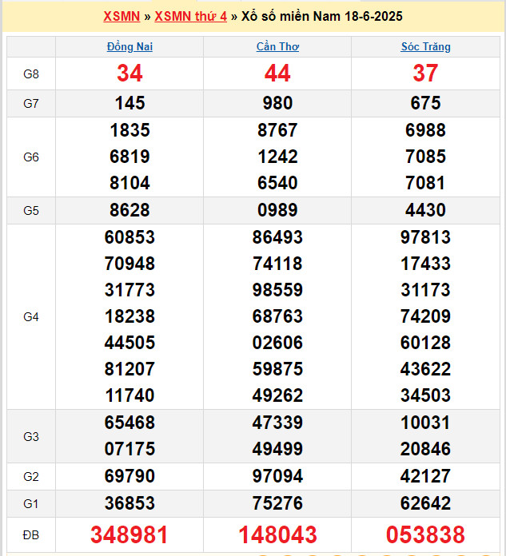
Task: Click G5 number 4430
Action: pyautogui.click(x=425, y=210)
